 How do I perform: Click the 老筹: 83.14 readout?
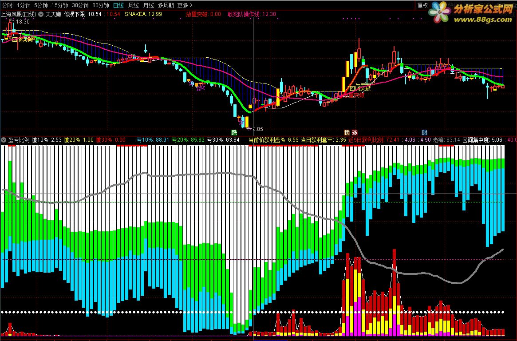pos(446,140)
